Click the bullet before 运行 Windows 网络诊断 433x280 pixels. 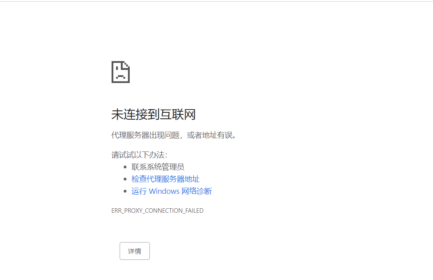tap(125, 191)
